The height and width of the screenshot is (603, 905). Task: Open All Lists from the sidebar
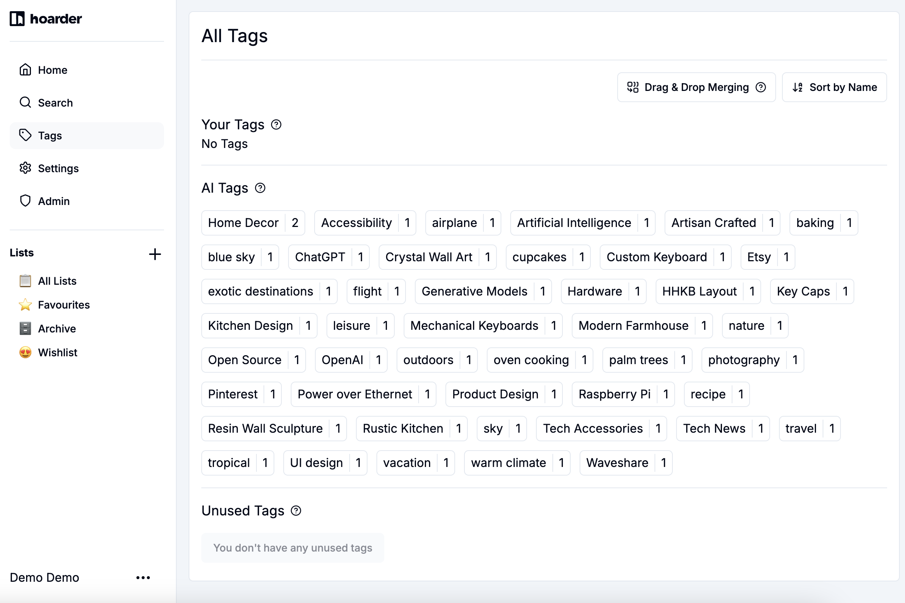pyautogui.click(x=57, y=281)
